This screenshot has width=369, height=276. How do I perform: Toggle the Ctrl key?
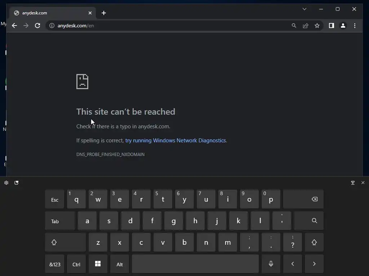pos(76,264)
